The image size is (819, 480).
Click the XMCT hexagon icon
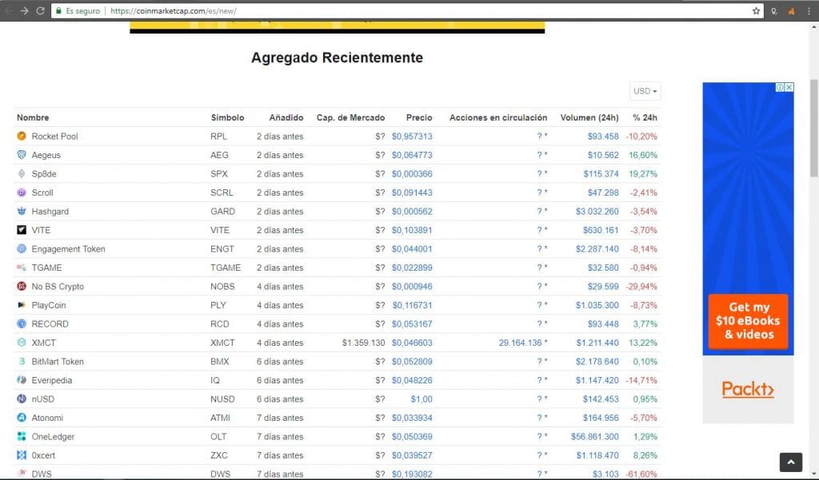click(x=22, y=343)
